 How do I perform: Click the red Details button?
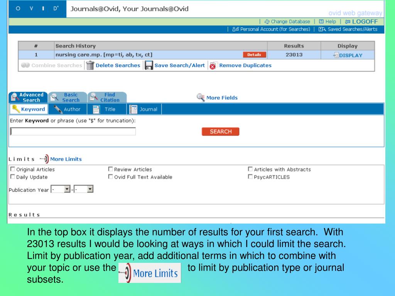254,55
